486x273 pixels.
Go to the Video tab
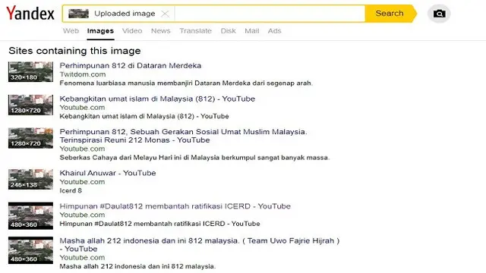[x=132, y=31]
